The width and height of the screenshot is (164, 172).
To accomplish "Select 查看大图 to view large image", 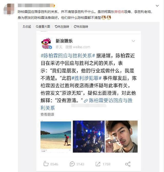I will (x=43, y=26).
